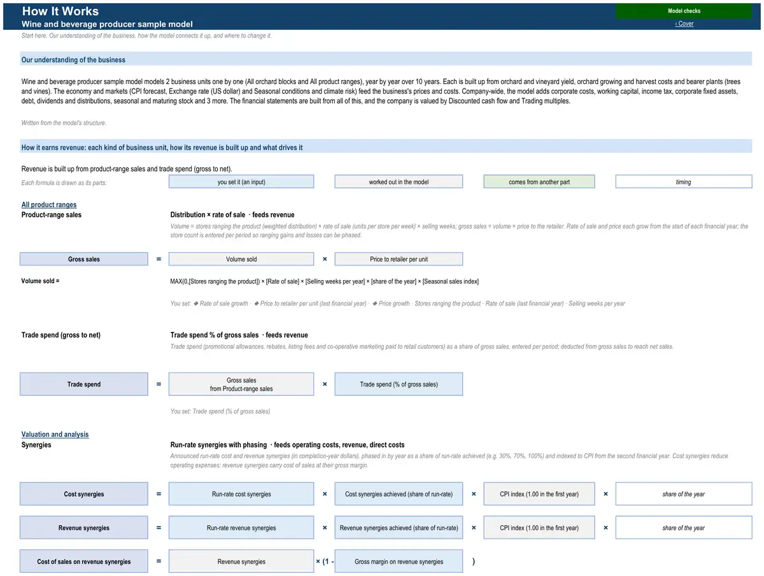Click the "How it earns revenue" section header
Screen dimensions: 764x576
pyautogui.click(x=386, y=148)
